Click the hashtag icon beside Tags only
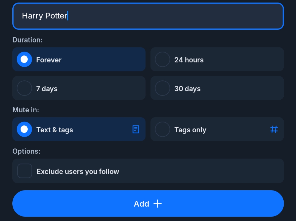296x221 pixels. 274,129
